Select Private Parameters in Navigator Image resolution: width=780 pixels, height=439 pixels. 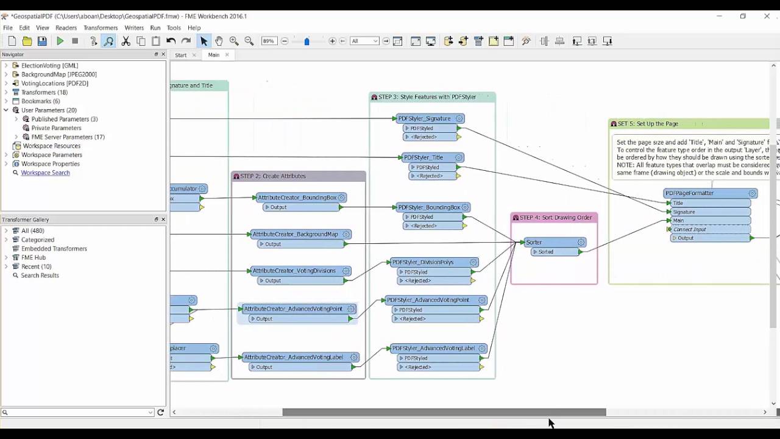(56, 128)
